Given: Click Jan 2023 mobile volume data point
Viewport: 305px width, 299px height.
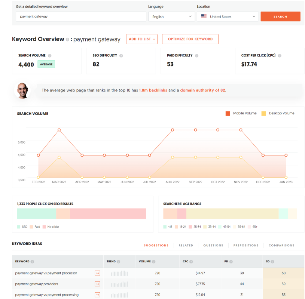Looking at the screenshot, I should pos(286,155).
